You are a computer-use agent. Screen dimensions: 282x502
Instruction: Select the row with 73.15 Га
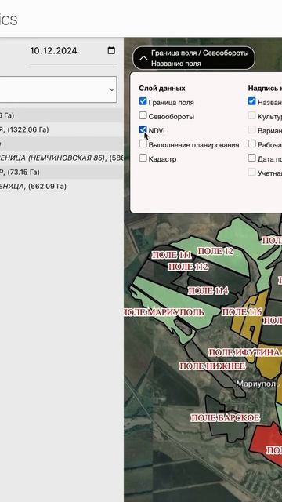[x=61, y=173]
